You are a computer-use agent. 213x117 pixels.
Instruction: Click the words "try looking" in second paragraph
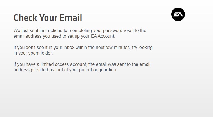pyautogui.click(x=142, y=48)
